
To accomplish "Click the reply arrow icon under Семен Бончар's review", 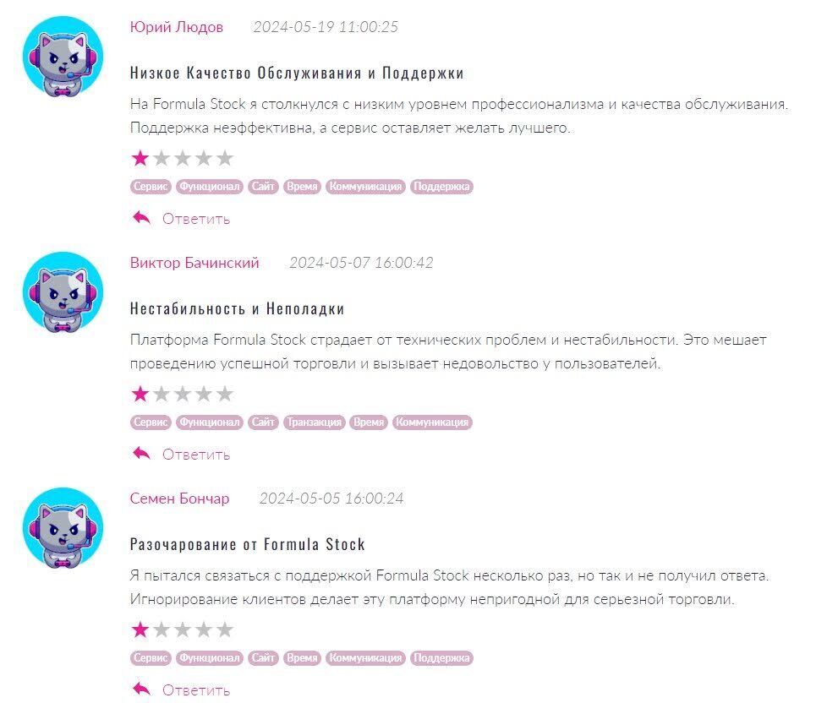I will (x=141, y=689).
